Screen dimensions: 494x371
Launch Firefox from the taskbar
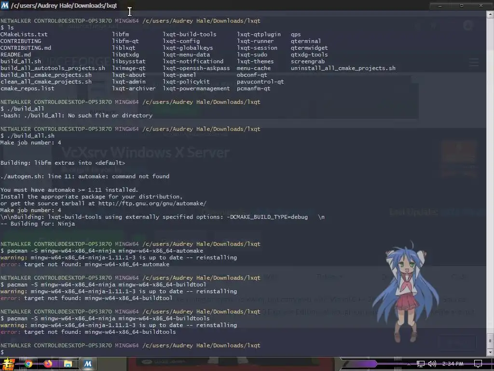pos(48,364)
